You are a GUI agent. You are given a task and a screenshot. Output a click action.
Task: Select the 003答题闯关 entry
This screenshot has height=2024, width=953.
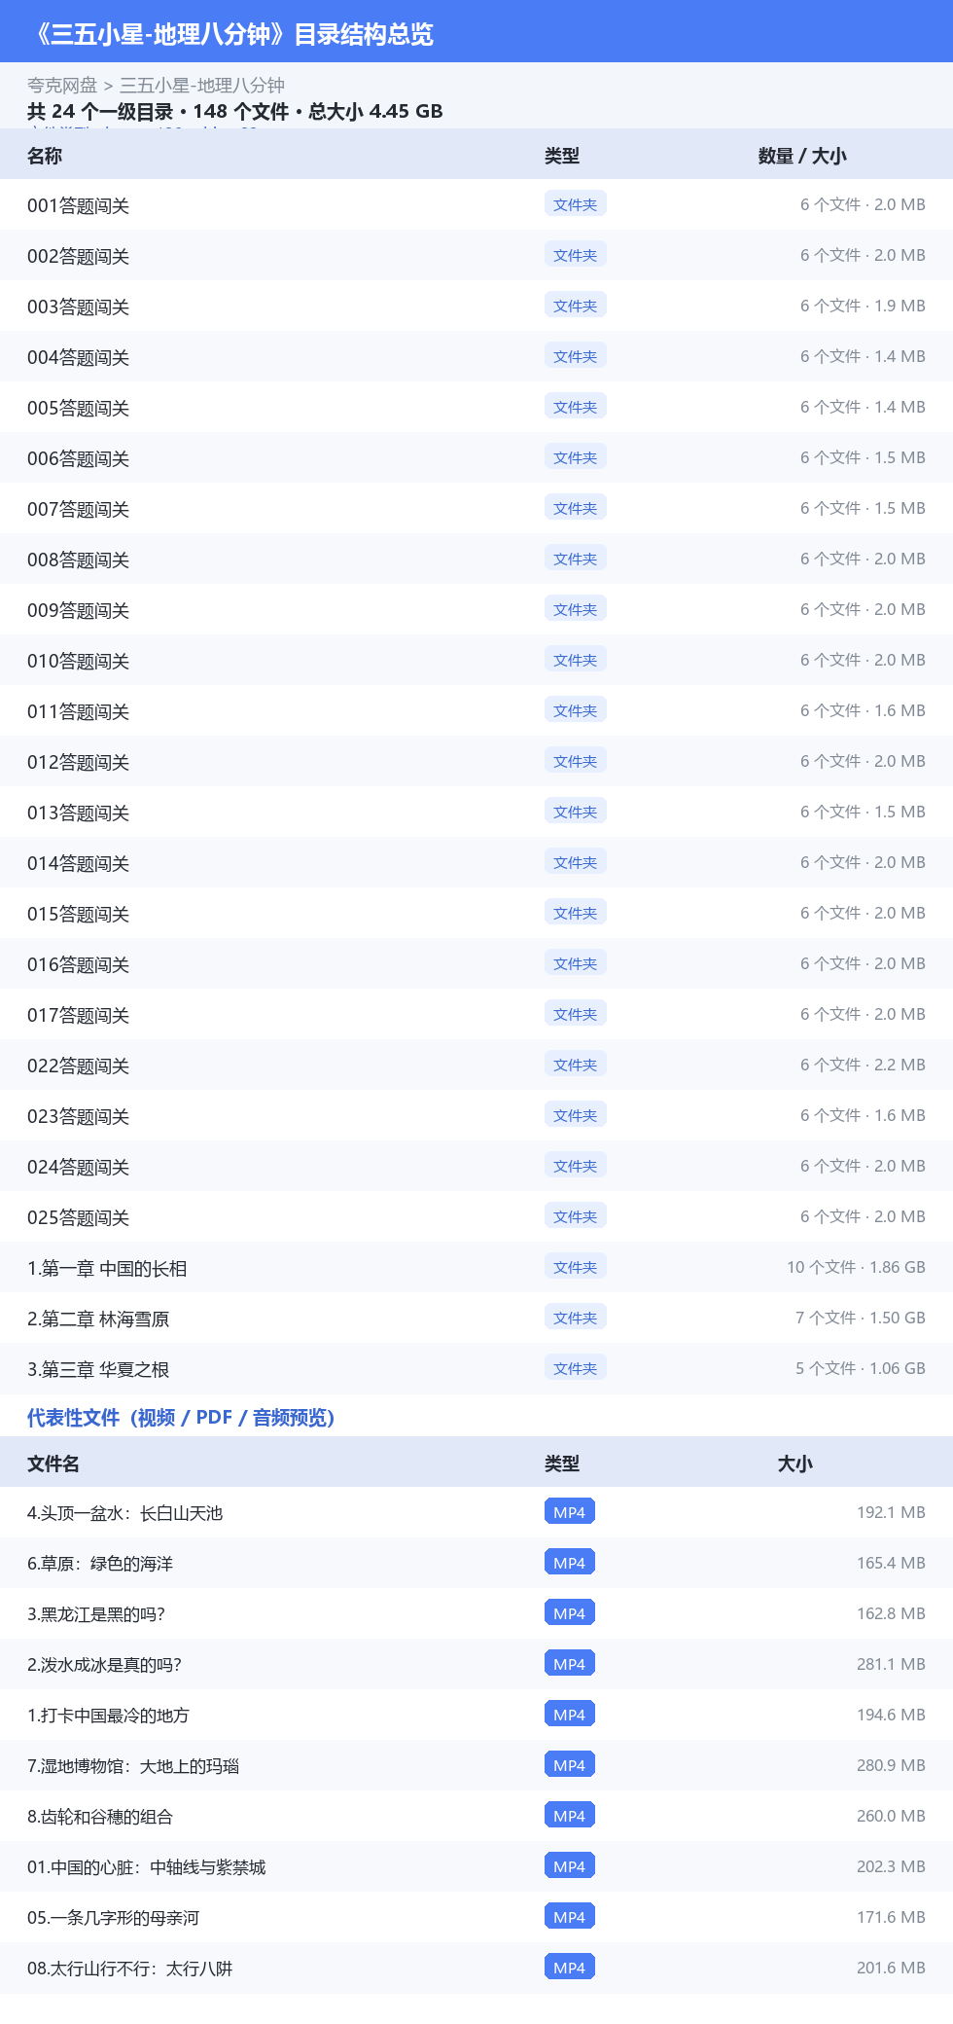pos(476,306)
